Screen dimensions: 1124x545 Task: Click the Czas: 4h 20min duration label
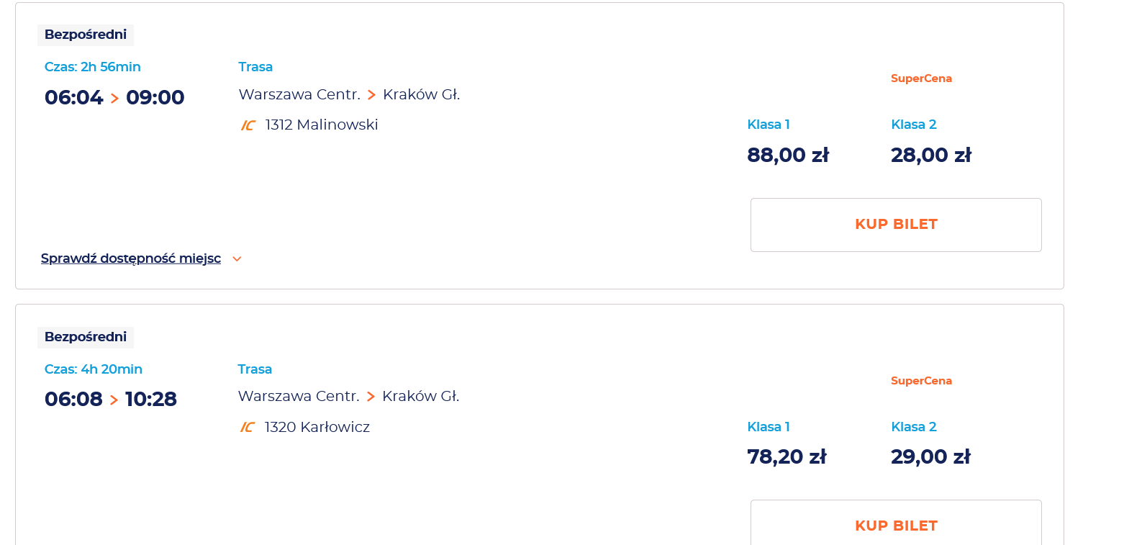point(94,369)
